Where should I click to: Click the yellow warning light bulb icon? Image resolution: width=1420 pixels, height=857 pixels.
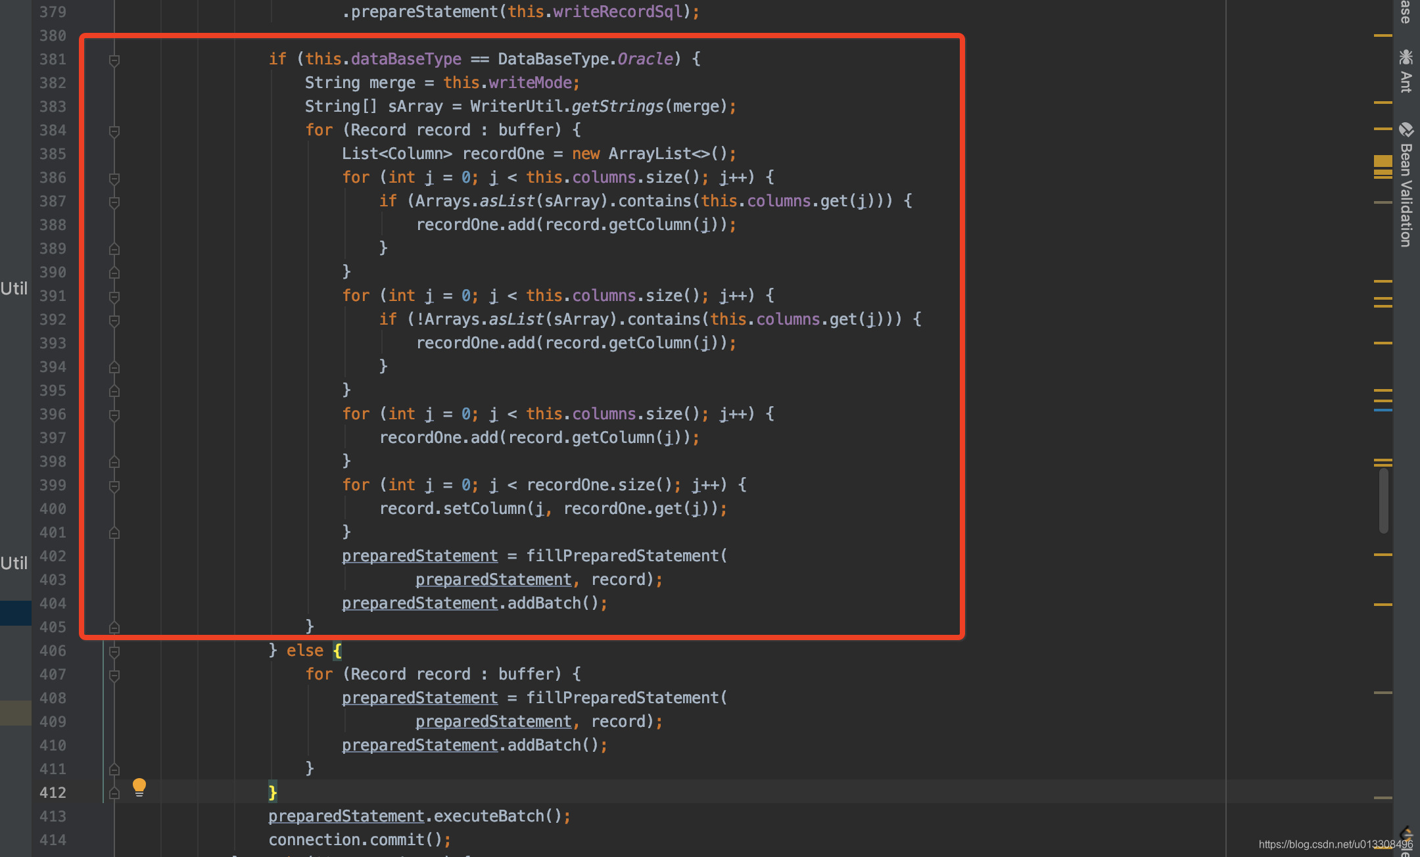[139, 788]
